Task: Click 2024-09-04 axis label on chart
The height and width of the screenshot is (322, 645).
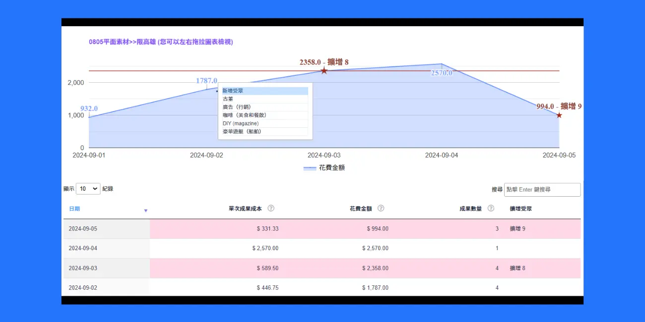Action: 442,155
